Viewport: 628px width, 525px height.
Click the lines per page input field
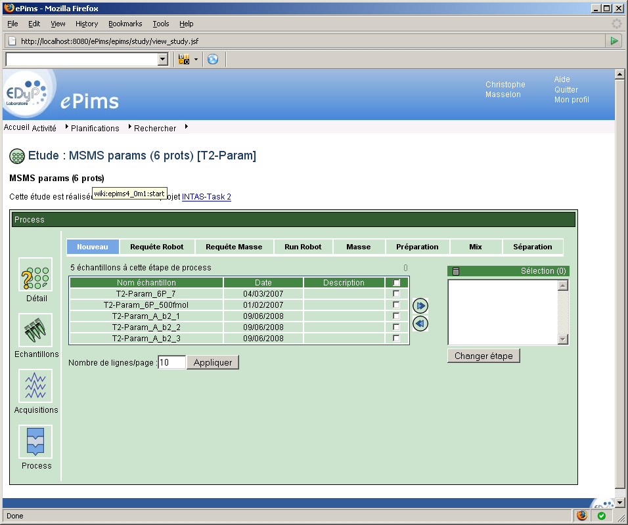pos(172,362)
